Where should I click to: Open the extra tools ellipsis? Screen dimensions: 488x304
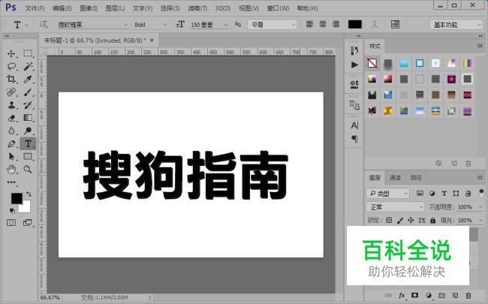(x=11, y=182)
